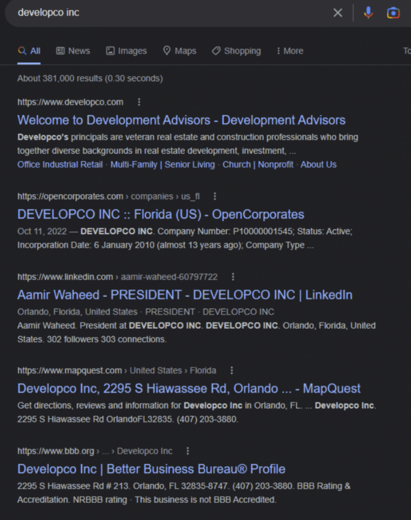The height and width of the screenshot is (520, 411).
Task: Open the Office Industrial Retail sitelink
Action: coord(60,165)
